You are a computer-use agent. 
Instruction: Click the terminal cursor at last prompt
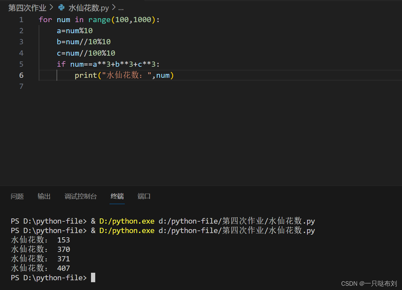pyautogui.click(x=93, y=278)
